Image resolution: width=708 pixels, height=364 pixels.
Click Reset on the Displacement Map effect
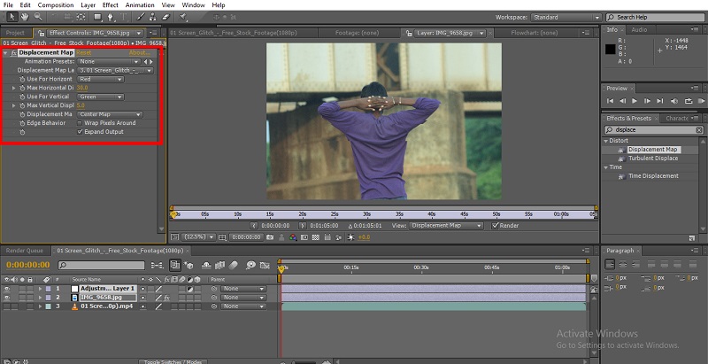(x=83, y=52)
